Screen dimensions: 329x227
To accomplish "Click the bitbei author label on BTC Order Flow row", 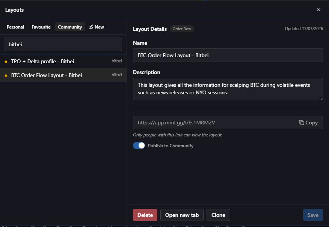I will point(117,75).
